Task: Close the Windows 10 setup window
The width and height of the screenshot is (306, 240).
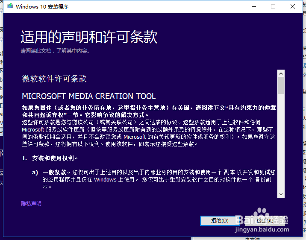Action: coord(292,7)
